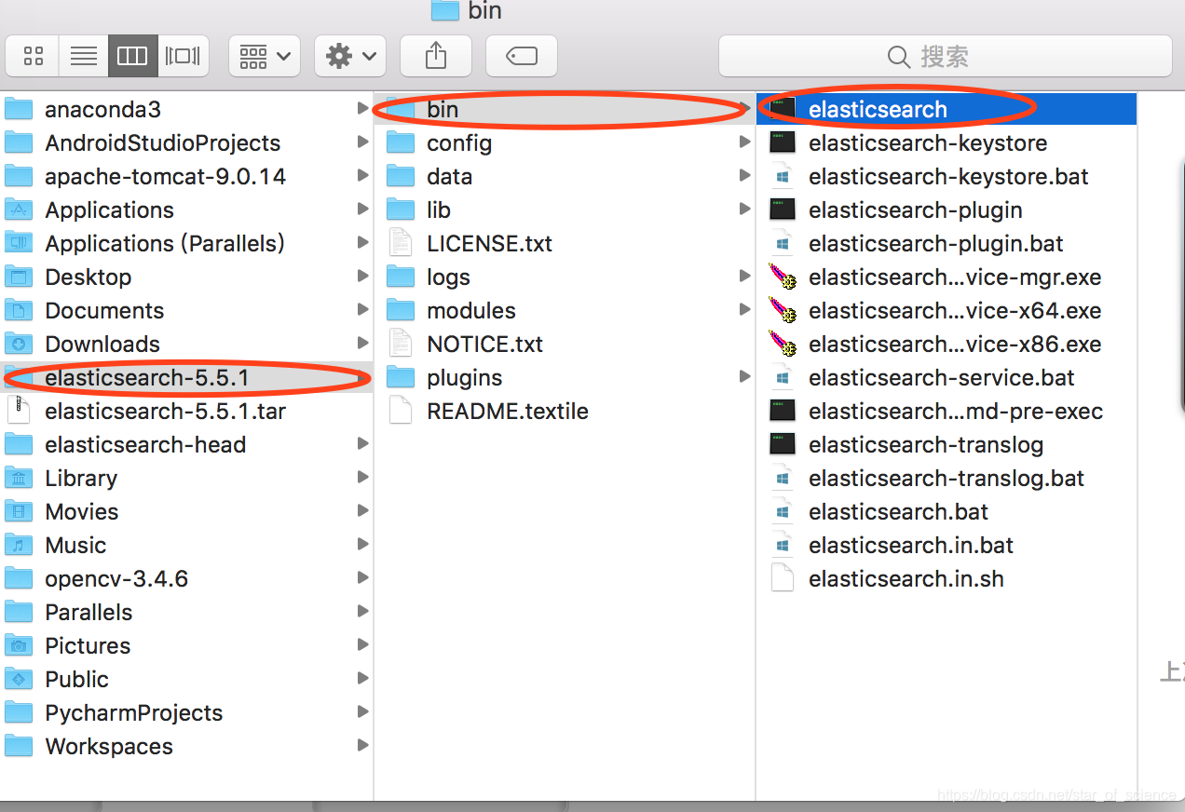Viewport: 1185px width, 812px height.
Task: Click the elasticsearch…vice-x86.exe icon
Action: tap(783, 345)
